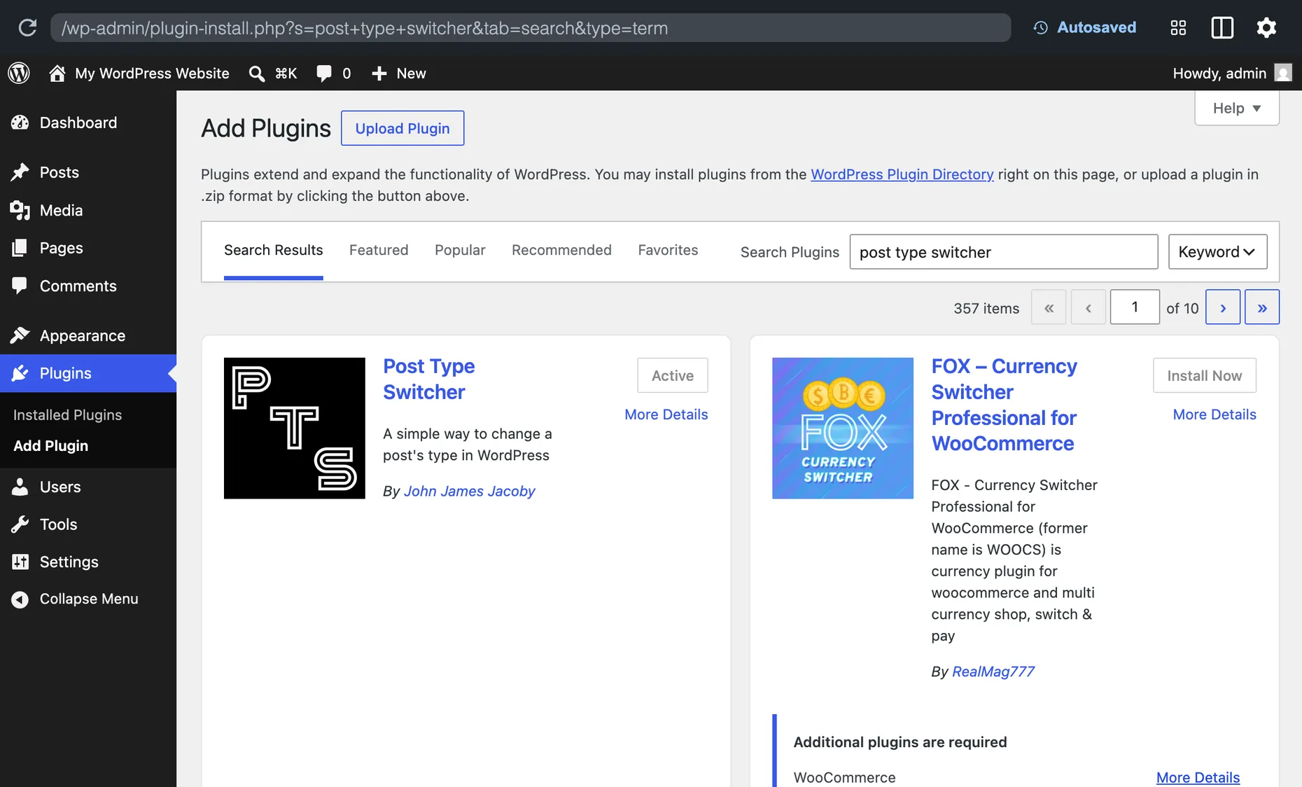Click the Tools wrench icon
The width and height of the screenshot is (1302, 787).
pos(20,524)
